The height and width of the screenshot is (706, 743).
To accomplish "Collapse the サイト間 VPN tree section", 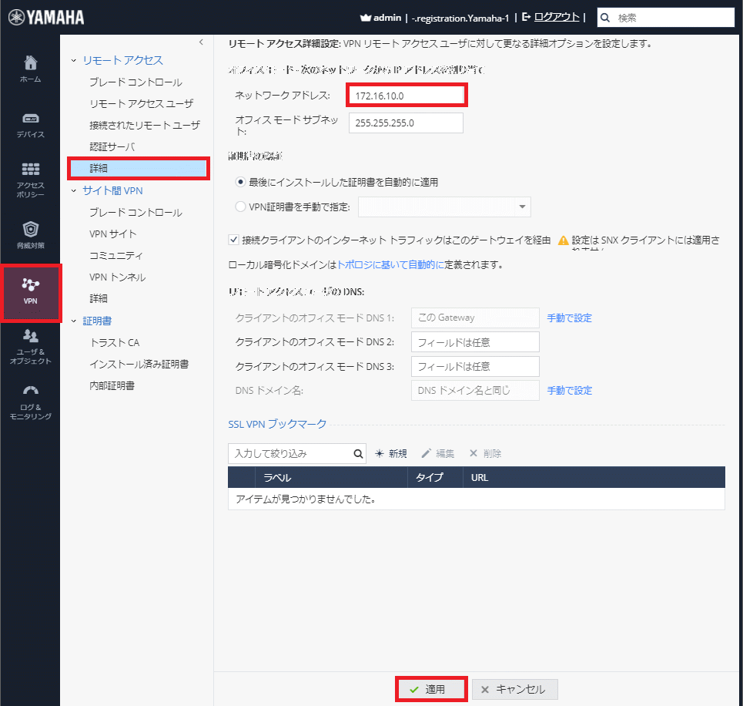I will [x=75, y=190].
